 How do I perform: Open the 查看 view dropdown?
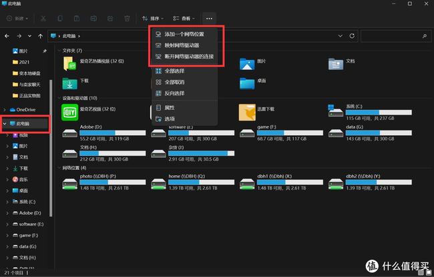184,18
